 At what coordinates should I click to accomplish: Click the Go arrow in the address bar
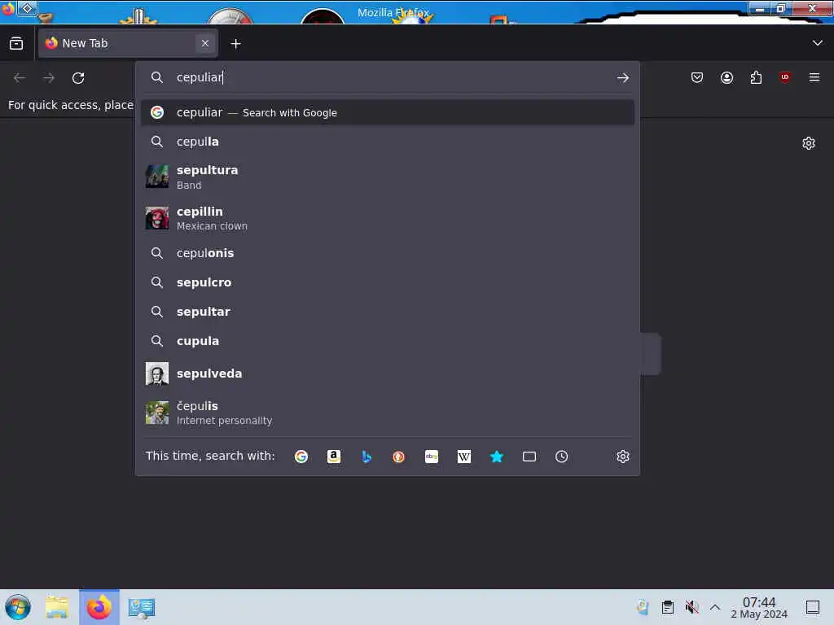(x=623, y=77)
